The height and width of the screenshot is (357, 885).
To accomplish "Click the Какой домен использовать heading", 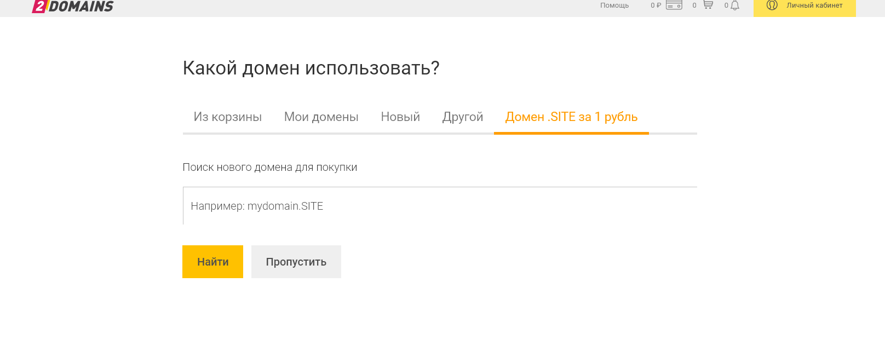I will coord(311,68).
